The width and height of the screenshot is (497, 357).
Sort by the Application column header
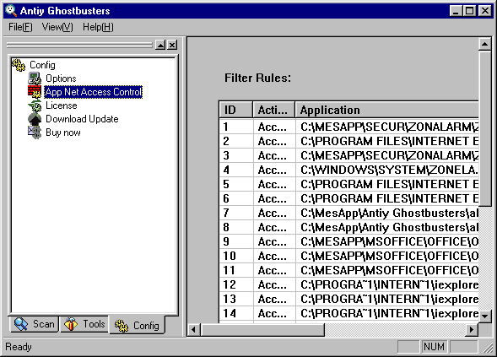click(x=387, y=110)
